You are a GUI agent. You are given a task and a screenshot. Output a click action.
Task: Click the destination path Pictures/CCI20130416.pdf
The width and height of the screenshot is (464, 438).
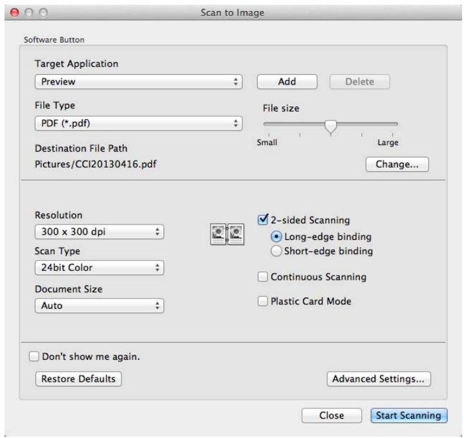96,164
